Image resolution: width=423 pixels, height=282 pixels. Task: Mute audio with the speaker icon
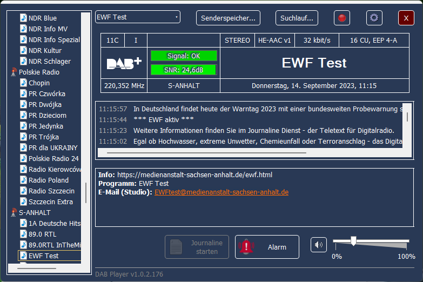[319, 245]
